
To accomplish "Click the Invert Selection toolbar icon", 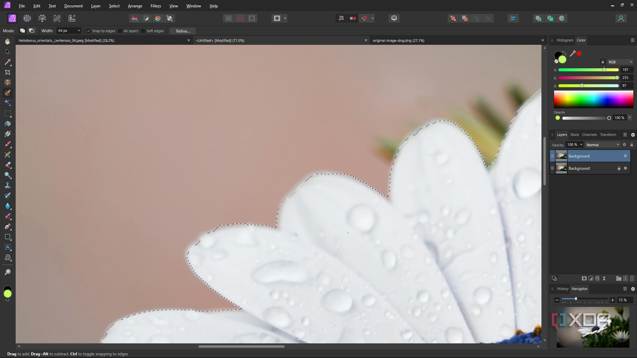I will (x=252, y=18).
